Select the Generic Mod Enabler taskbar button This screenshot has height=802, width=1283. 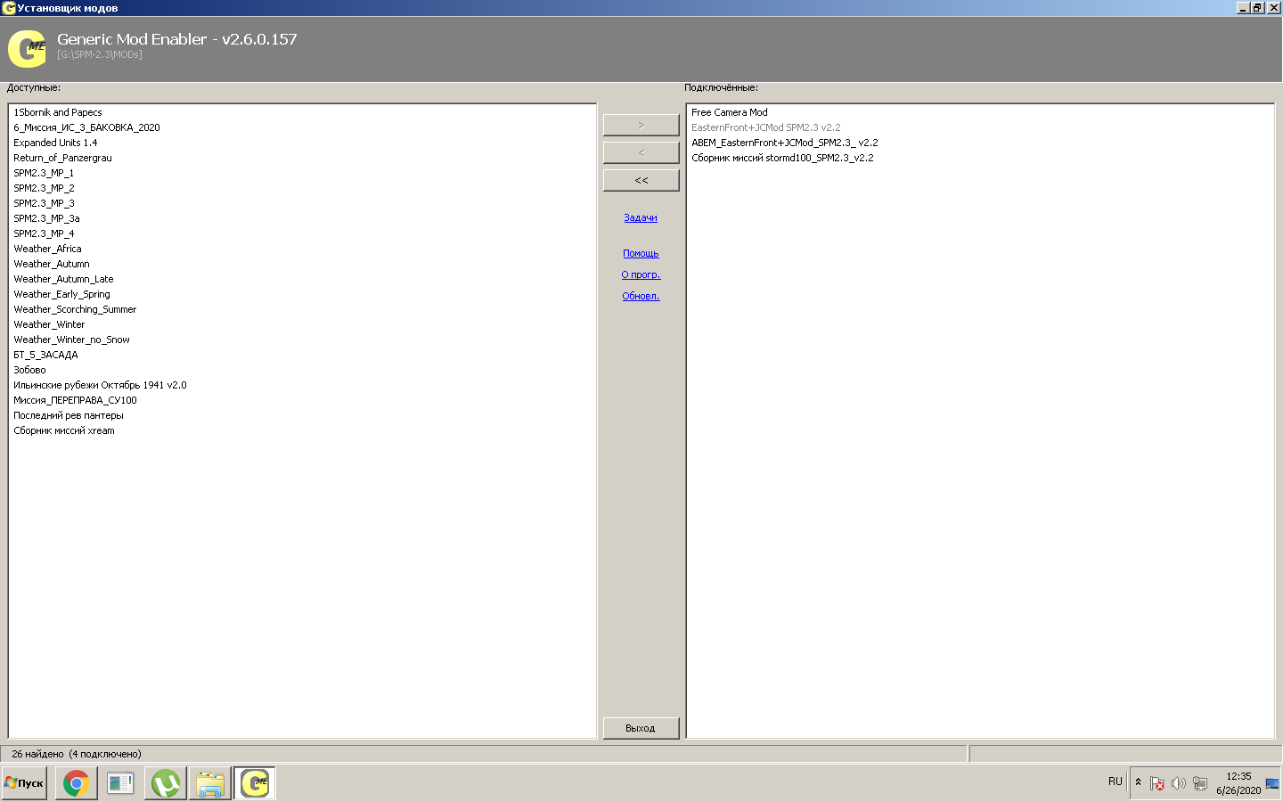point(255,783)
